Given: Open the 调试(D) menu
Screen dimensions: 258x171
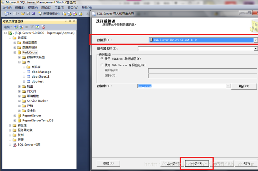Looking at the screenshot, I should tap(46, 8).
